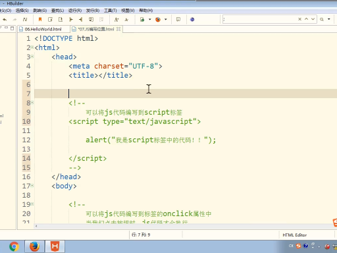Go to previous search match arrow
This screenshot has height=253, width=337.
(306, 19)
